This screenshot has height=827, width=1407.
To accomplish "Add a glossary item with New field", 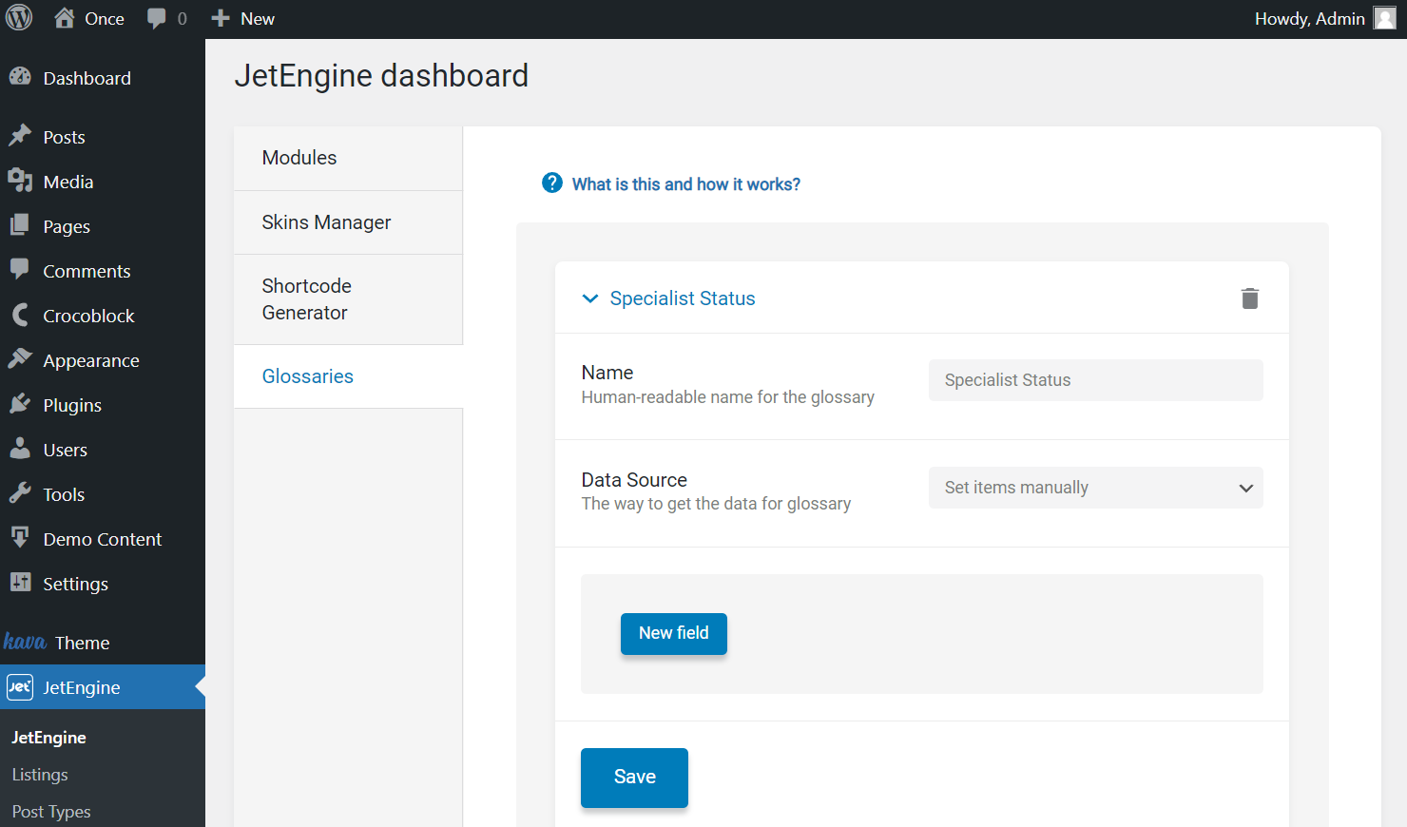I will coord(674,633).
